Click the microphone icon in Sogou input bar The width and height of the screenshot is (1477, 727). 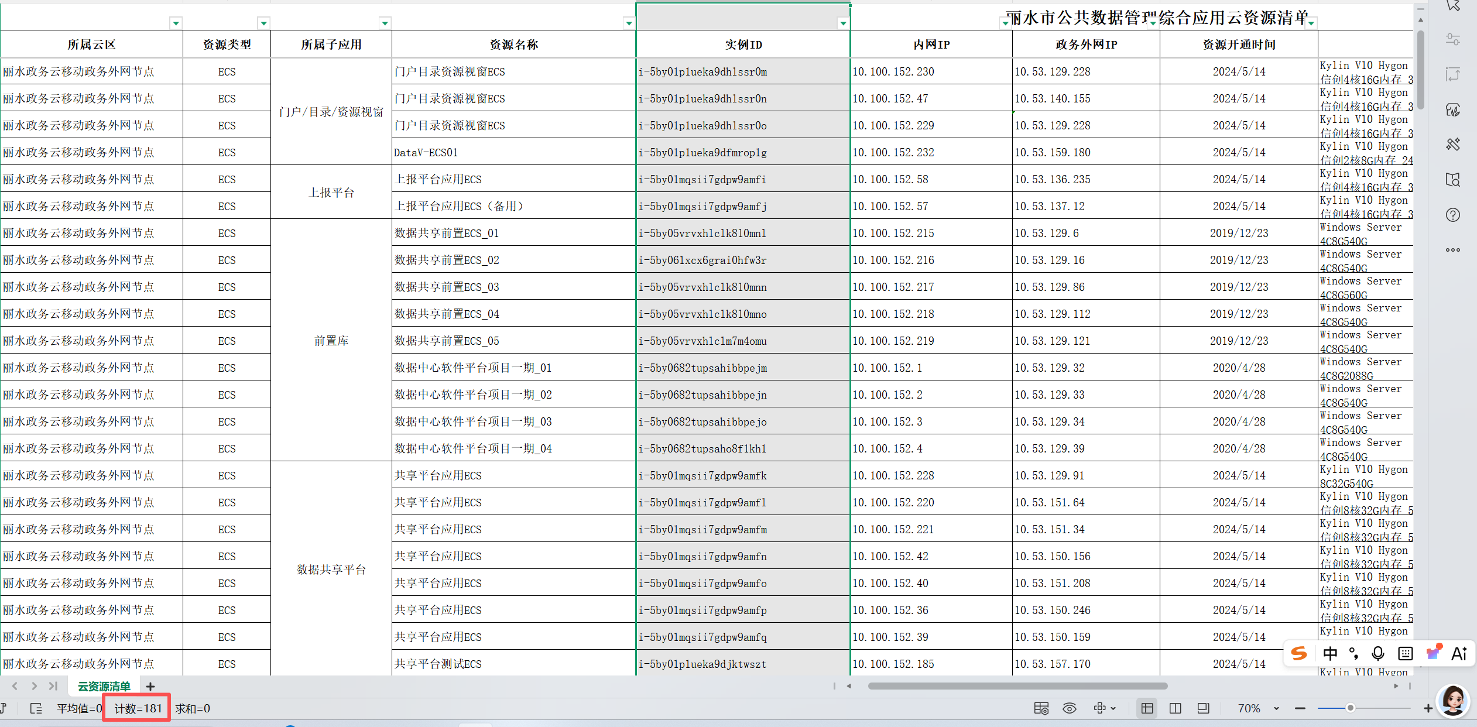1377,653
